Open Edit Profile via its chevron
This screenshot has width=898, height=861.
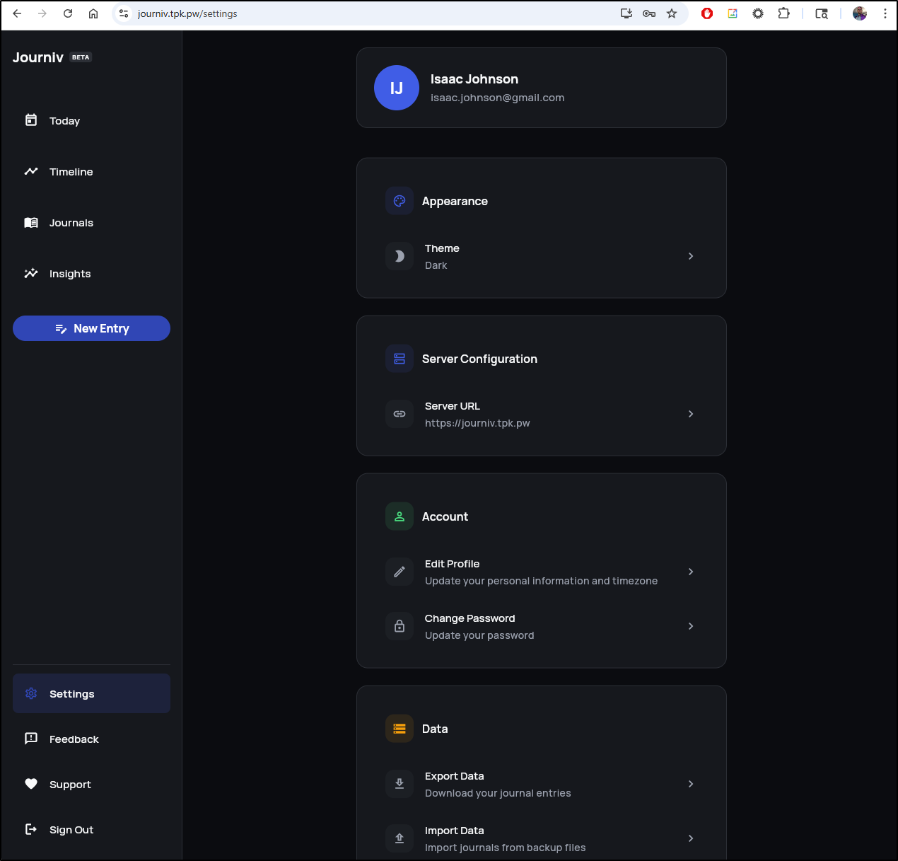691,572
